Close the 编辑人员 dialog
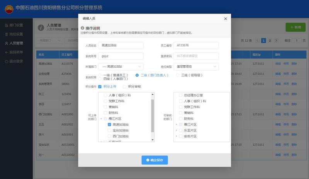 point(226,19)
